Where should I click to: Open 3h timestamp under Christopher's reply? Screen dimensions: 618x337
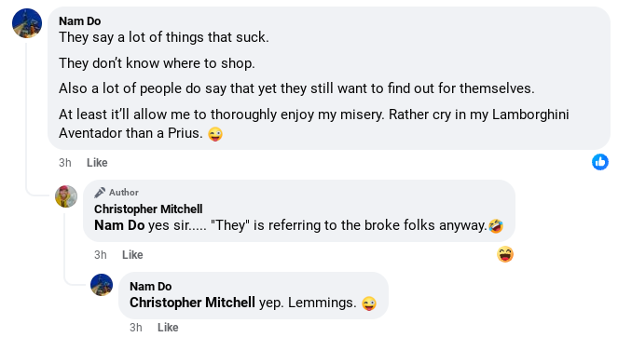pos(101,255)
